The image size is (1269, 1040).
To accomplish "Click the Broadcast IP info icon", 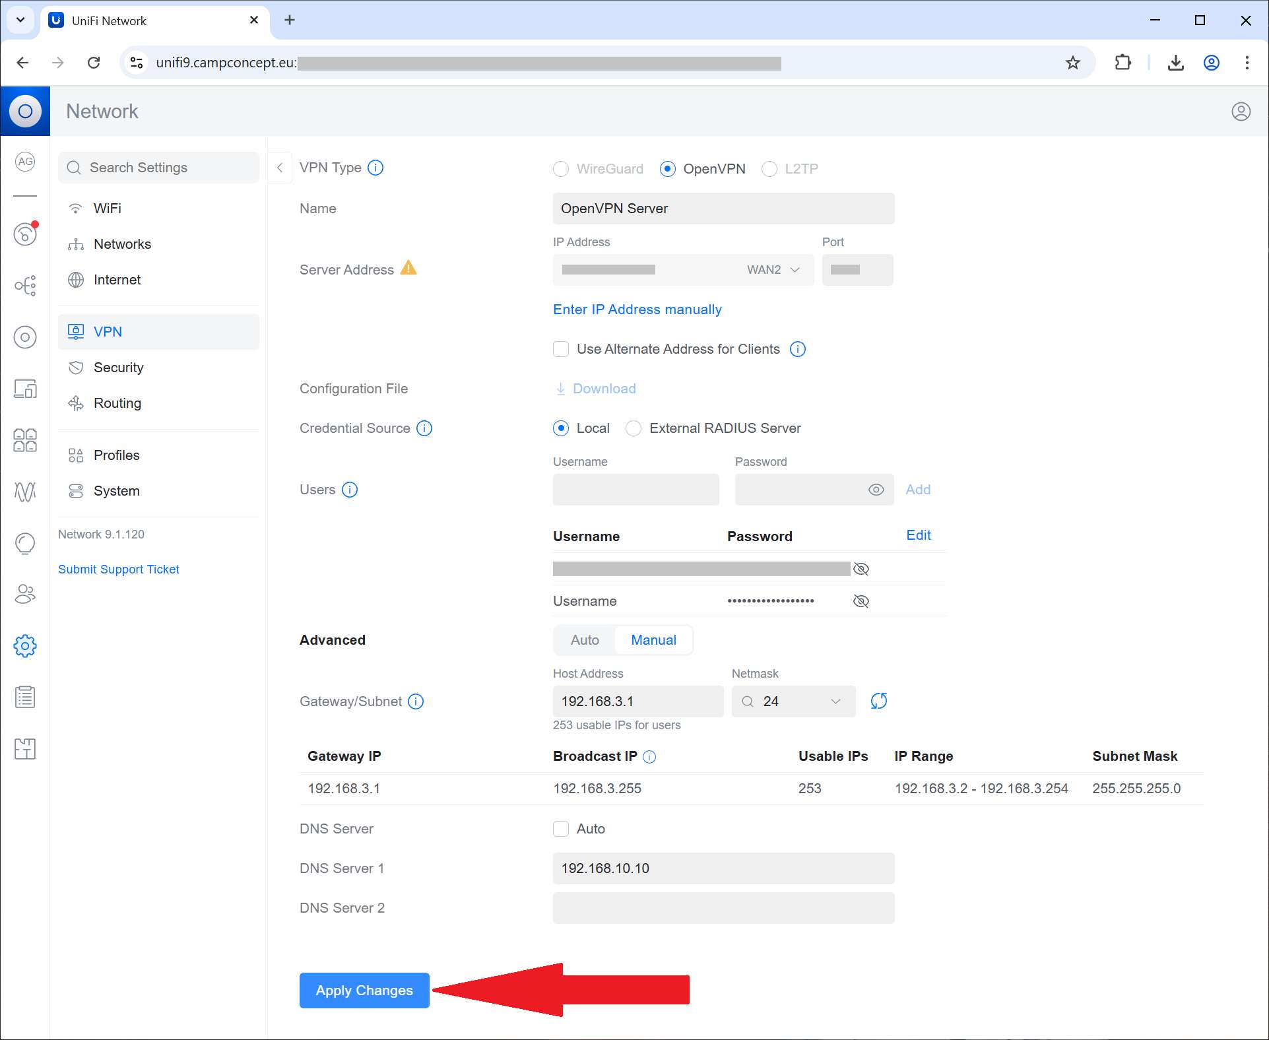I will click(649, 757).
